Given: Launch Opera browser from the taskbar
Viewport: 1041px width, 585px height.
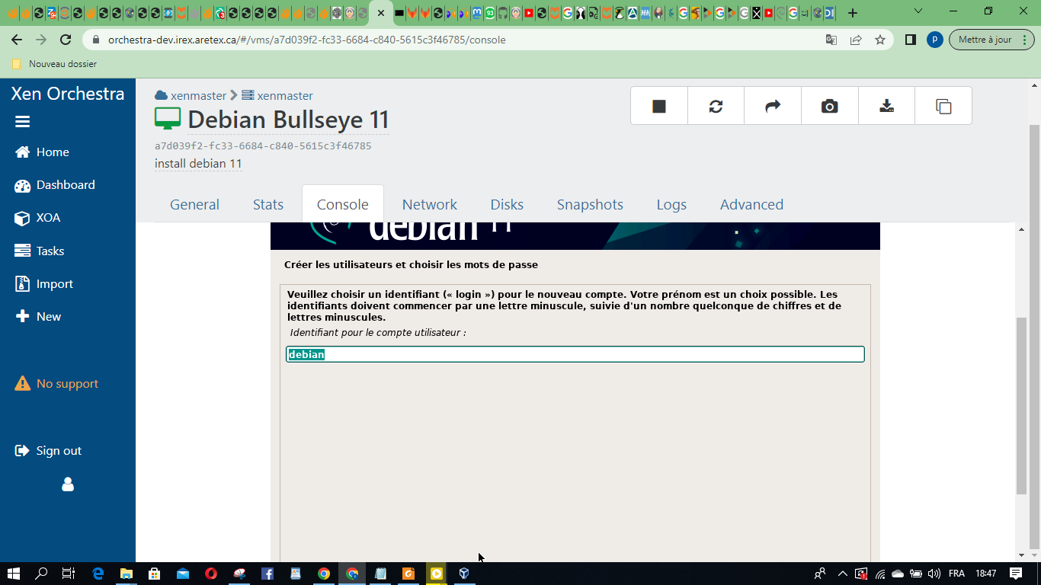Looking at the screenshot, I should click(211, 574).
